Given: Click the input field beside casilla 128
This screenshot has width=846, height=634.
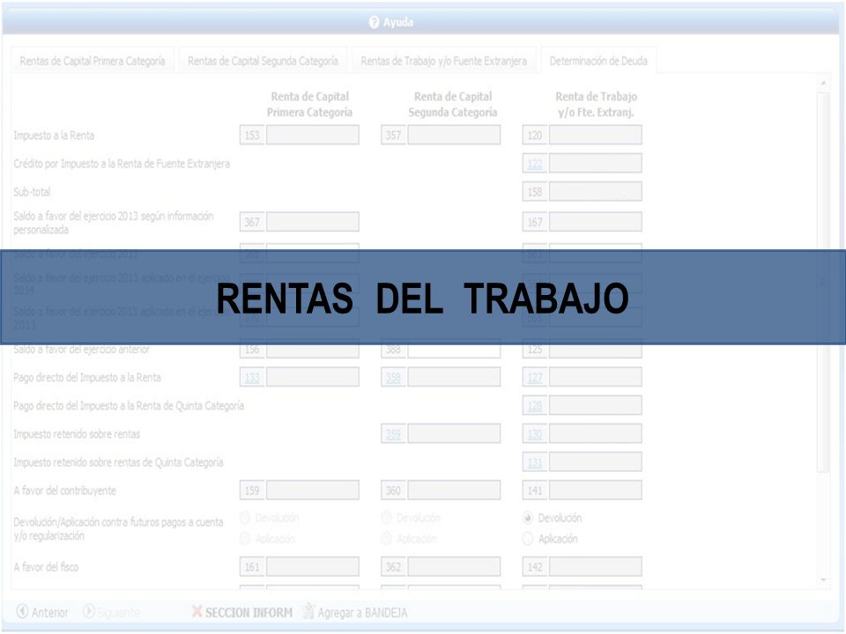Looking at the screenshot, I should (x=596, y=405).
